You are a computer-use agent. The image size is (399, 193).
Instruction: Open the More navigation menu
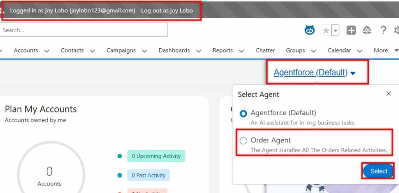coord(386,50)
